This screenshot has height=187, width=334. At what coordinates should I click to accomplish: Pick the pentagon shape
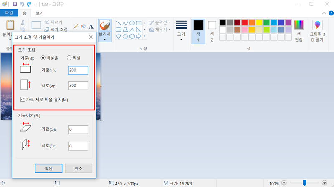[125, 36]
